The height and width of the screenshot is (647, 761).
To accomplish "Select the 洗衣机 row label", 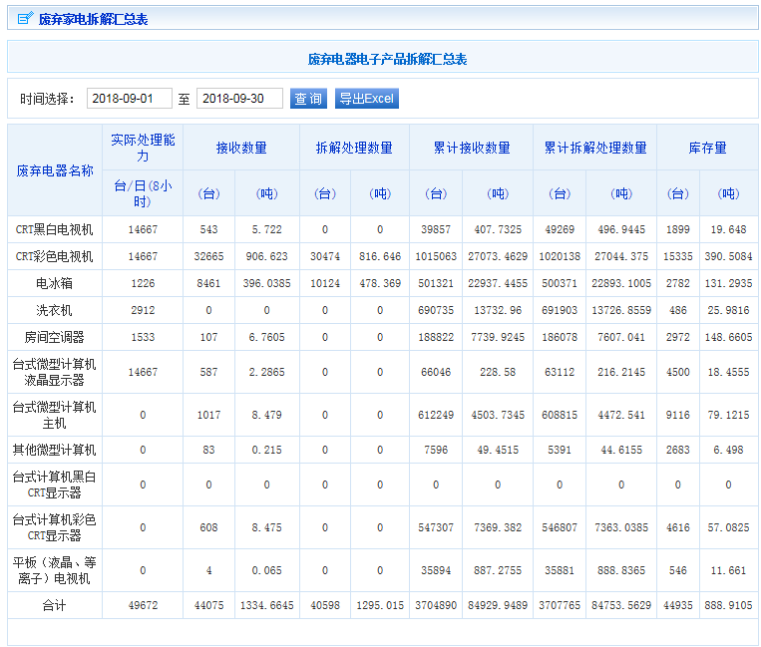I will pos(55,310).
